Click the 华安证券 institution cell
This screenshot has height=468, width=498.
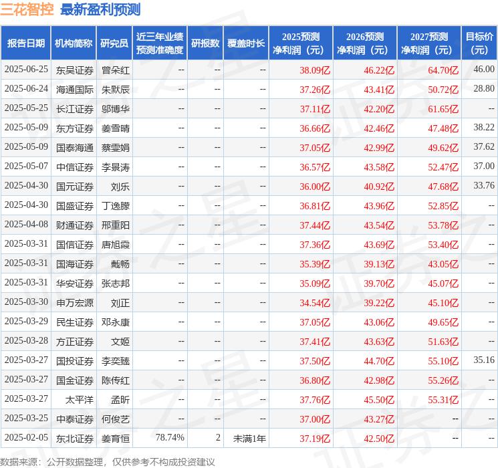pyautogui.click(x=75, y=283)
